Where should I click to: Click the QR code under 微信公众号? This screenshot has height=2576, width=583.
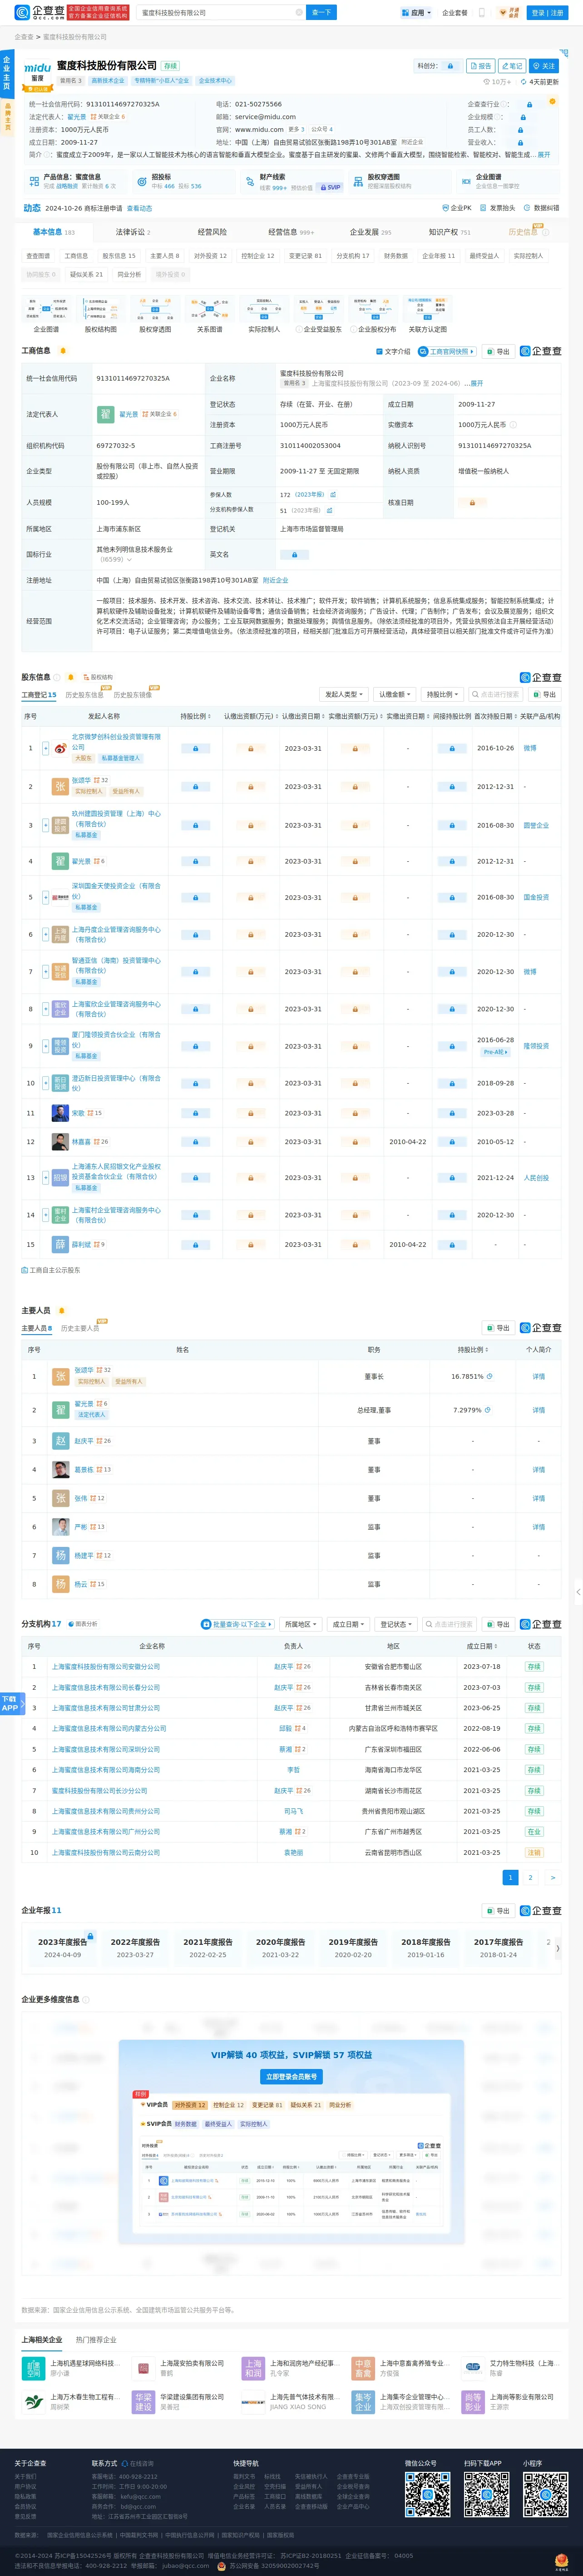click(x=426, y=2494)
